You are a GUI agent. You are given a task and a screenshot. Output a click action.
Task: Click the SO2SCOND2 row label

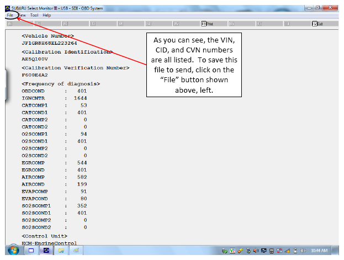(36, 227)
